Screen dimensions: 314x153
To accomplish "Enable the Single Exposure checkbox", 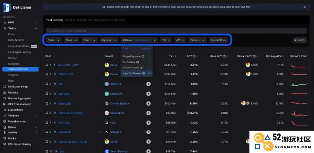I will tap(149, 57).
